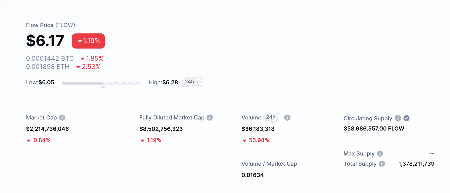Viewport: 450px width, 193px height.
Task: Click the 358,986,557.00 FLOW circulating supply value
Action: click(374, 129)
